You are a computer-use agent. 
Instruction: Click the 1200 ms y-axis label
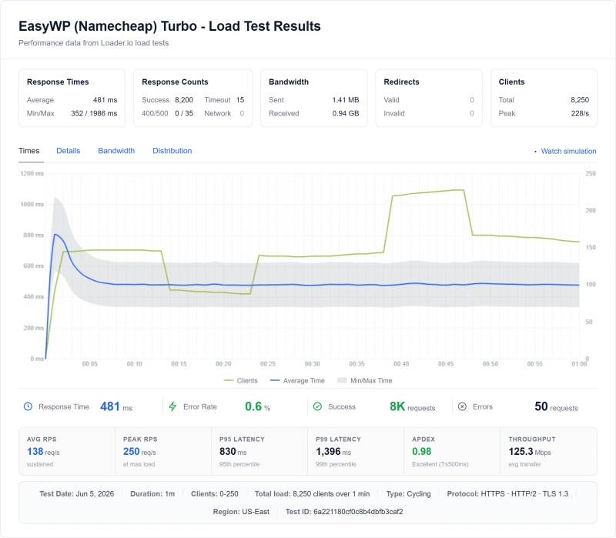point(32,173)
